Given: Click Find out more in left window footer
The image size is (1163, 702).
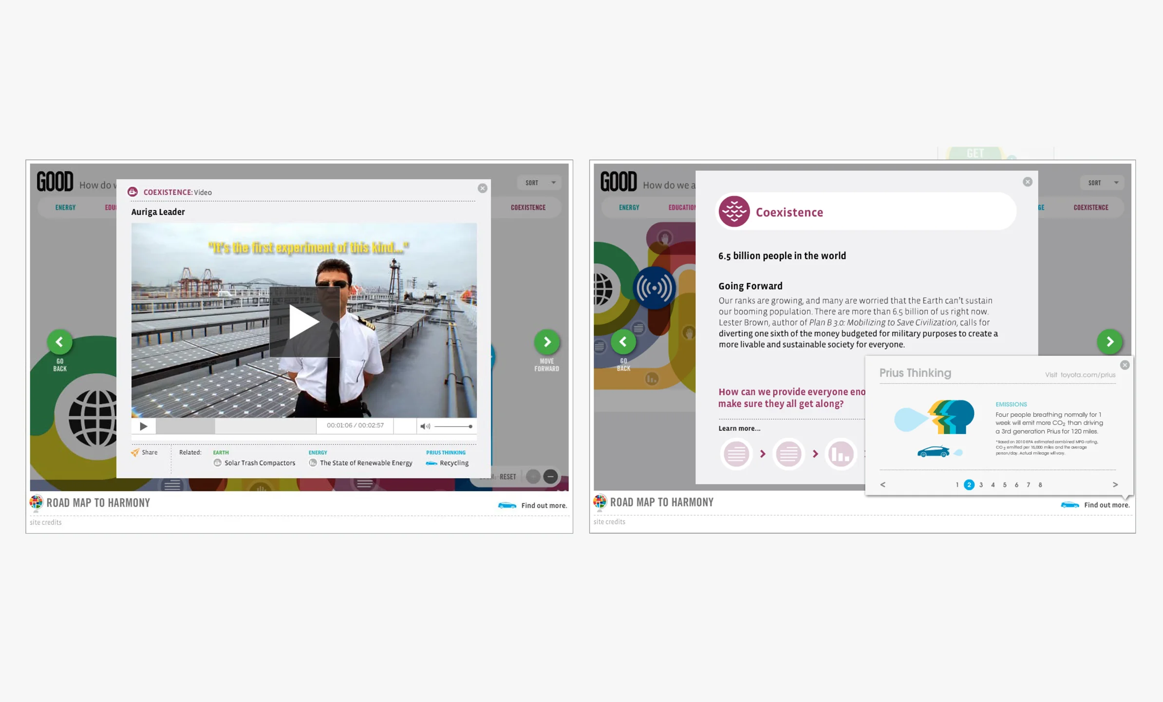Looking at the screenshot, I should (533, 505).
